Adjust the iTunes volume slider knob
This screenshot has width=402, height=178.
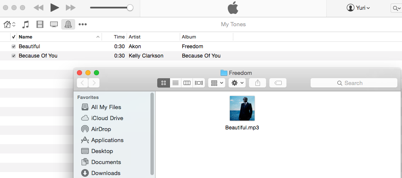[130, 8]
